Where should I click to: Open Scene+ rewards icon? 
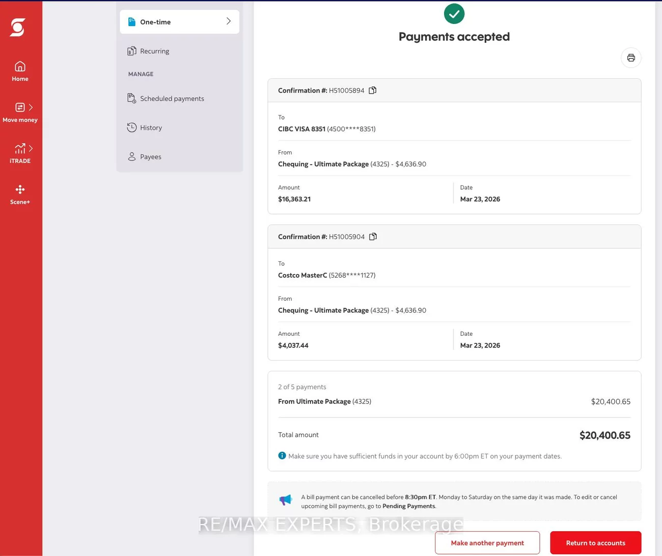click(20, 190)
